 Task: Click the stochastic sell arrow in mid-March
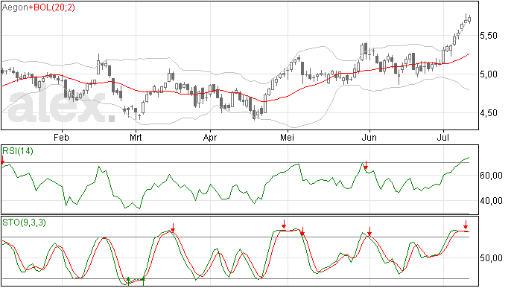point(173,228)
